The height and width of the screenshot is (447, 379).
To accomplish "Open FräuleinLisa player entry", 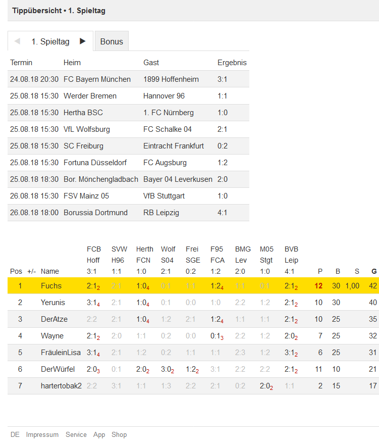I will tap(61, 353).
